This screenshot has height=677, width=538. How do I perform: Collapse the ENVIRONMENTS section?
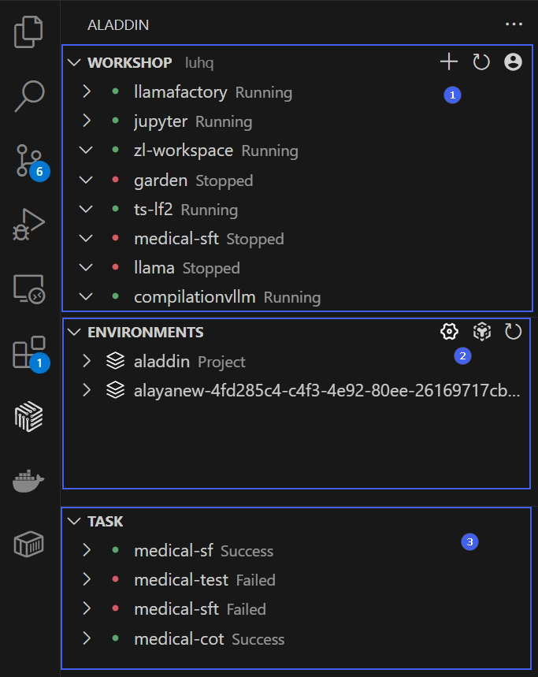coord(75,332)
